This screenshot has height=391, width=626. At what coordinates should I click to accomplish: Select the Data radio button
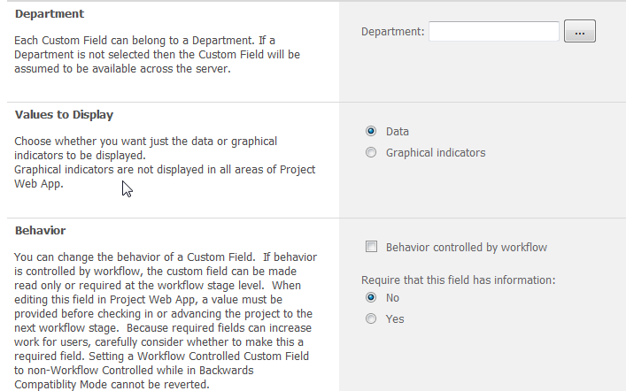pyautogui.click(x=371, y=131)
